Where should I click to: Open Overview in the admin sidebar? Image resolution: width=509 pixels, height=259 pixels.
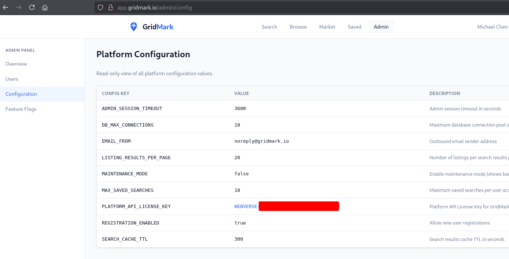click(x=16, y=64)
